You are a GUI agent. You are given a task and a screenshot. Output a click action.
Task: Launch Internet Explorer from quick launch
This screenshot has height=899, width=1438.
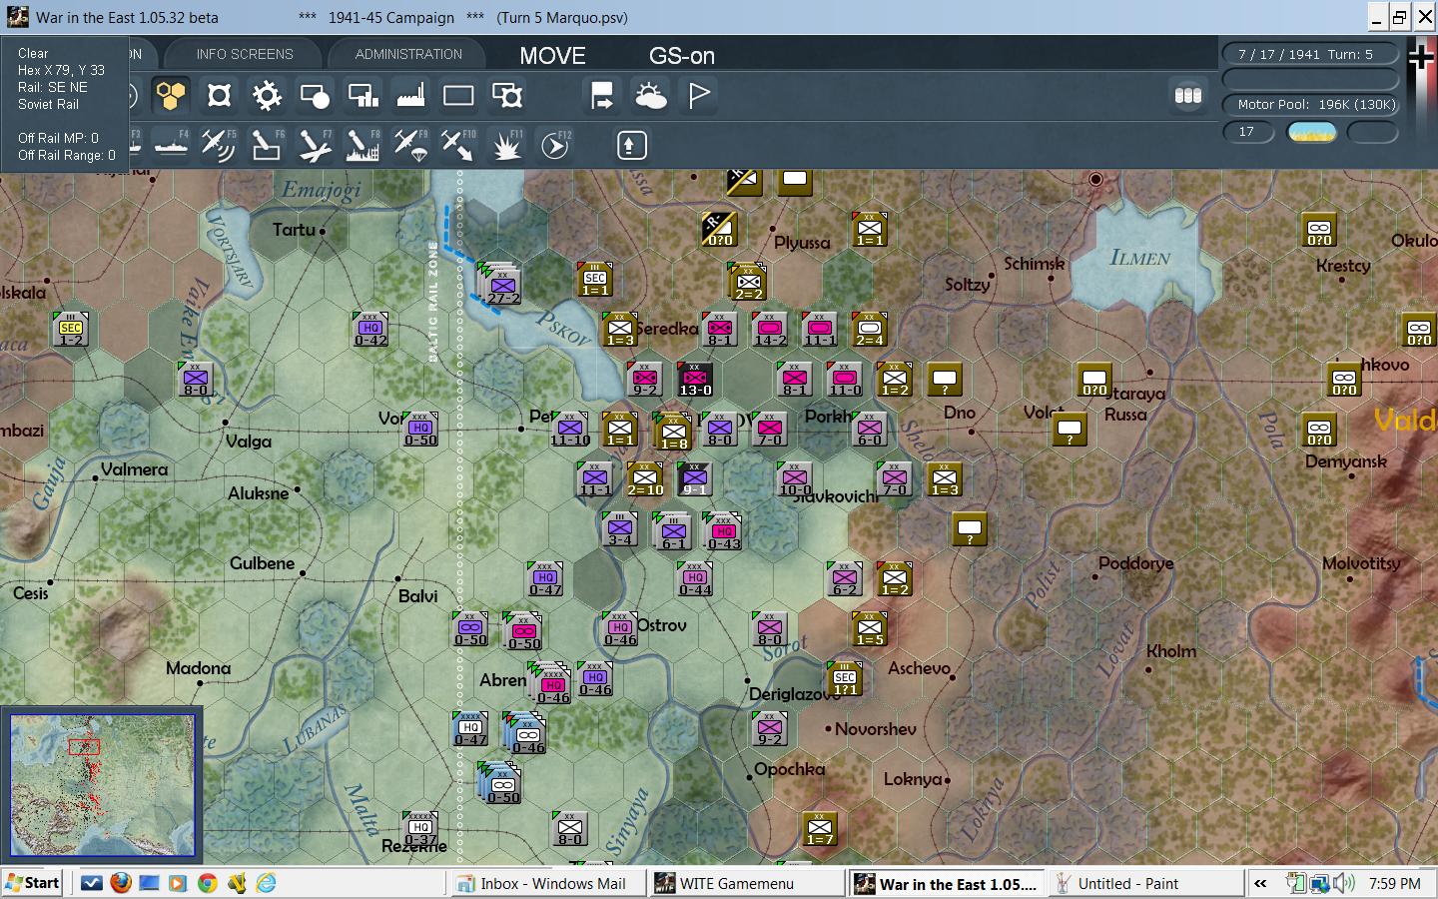[x=266, y=883]
